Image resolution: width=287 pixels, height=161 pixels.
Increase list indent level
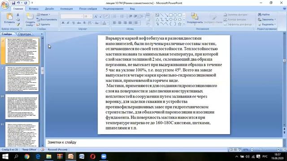tap(135, 17)
